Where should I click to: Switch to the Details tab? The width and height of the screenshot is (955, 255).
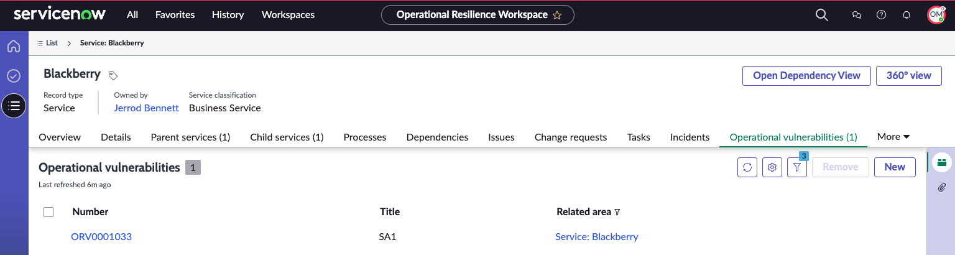pos(116,137)
